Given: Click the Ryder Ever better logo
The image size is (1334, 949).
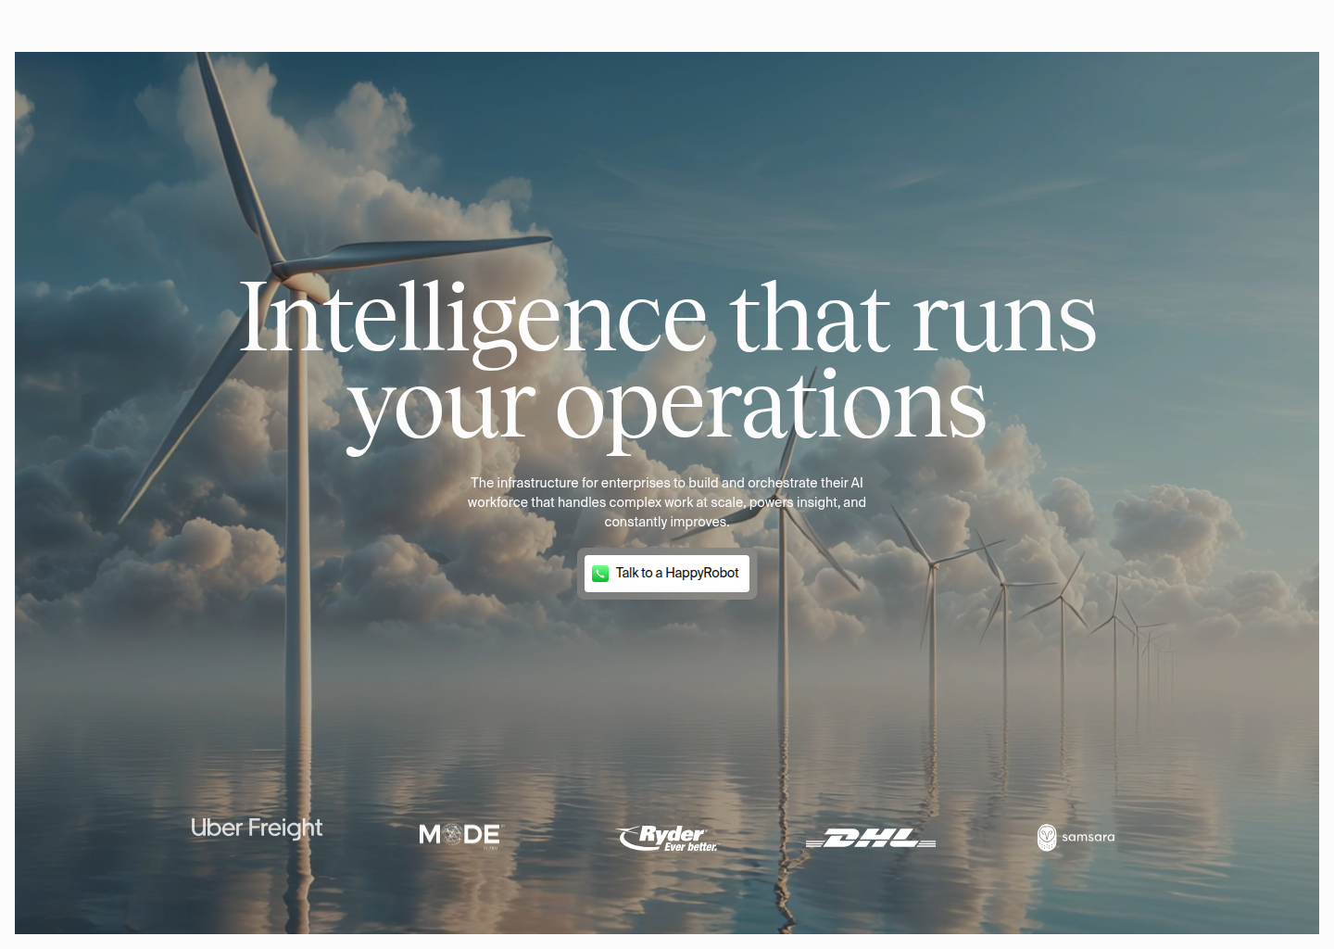Looking at the screenshot, I should (x=667, y=838).
